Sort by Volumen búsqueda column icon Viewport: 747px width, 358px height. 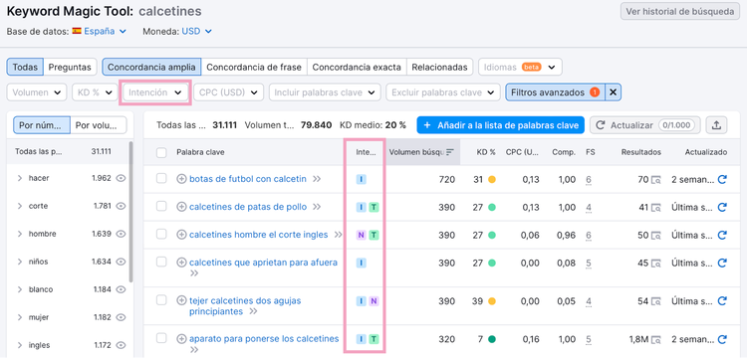click(450, 152)
